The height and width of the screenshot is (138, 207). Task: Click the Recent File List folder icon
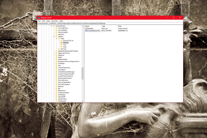[x=61, y=40]
